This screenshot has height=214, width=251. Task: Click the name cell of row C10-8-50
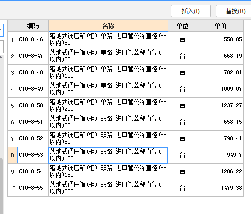pos(108,106)
